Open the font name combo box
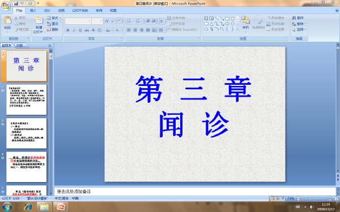 tap(78, 21)
